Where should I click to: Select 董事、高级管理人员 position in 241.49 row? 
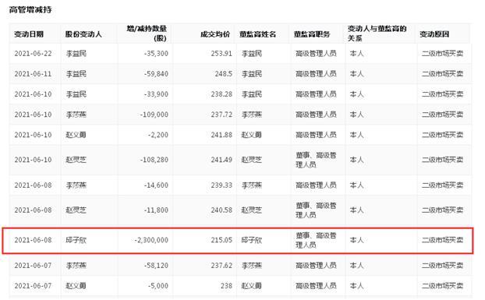click(316, 160)
